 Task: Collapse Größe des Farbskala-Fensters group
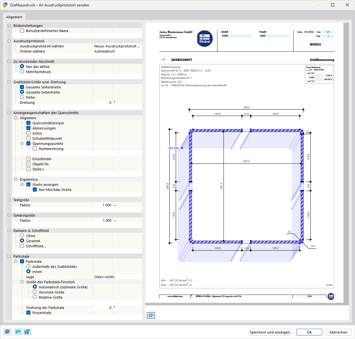22,282
